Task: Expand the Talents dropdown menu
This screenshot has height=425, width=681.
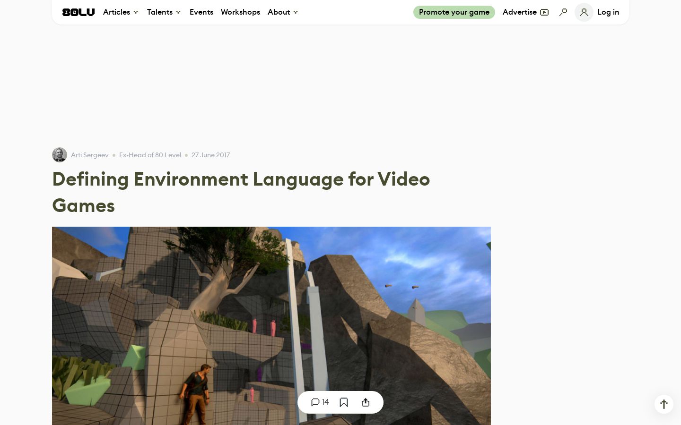Action: click(x=164, y=12)
